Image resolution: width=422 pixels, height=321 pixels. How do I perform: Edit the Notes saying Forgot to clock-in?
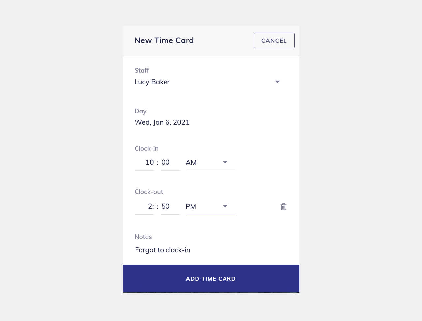[162, 250]
